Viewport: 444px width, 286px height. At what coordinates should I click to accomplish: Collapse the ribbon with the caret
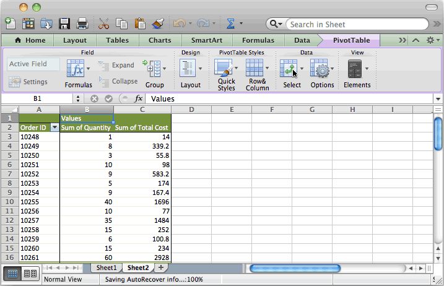(x=416, y=40)
